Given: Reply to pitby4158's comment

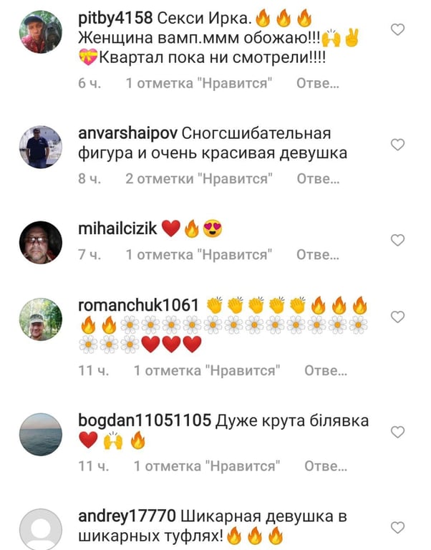Looking at the screenshot, I should point(318,84).
